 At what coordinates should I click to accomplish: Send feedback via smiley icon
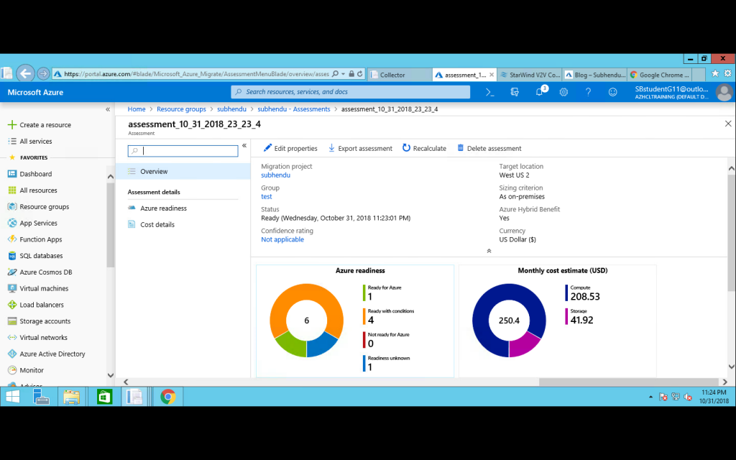tap(612, 93)
